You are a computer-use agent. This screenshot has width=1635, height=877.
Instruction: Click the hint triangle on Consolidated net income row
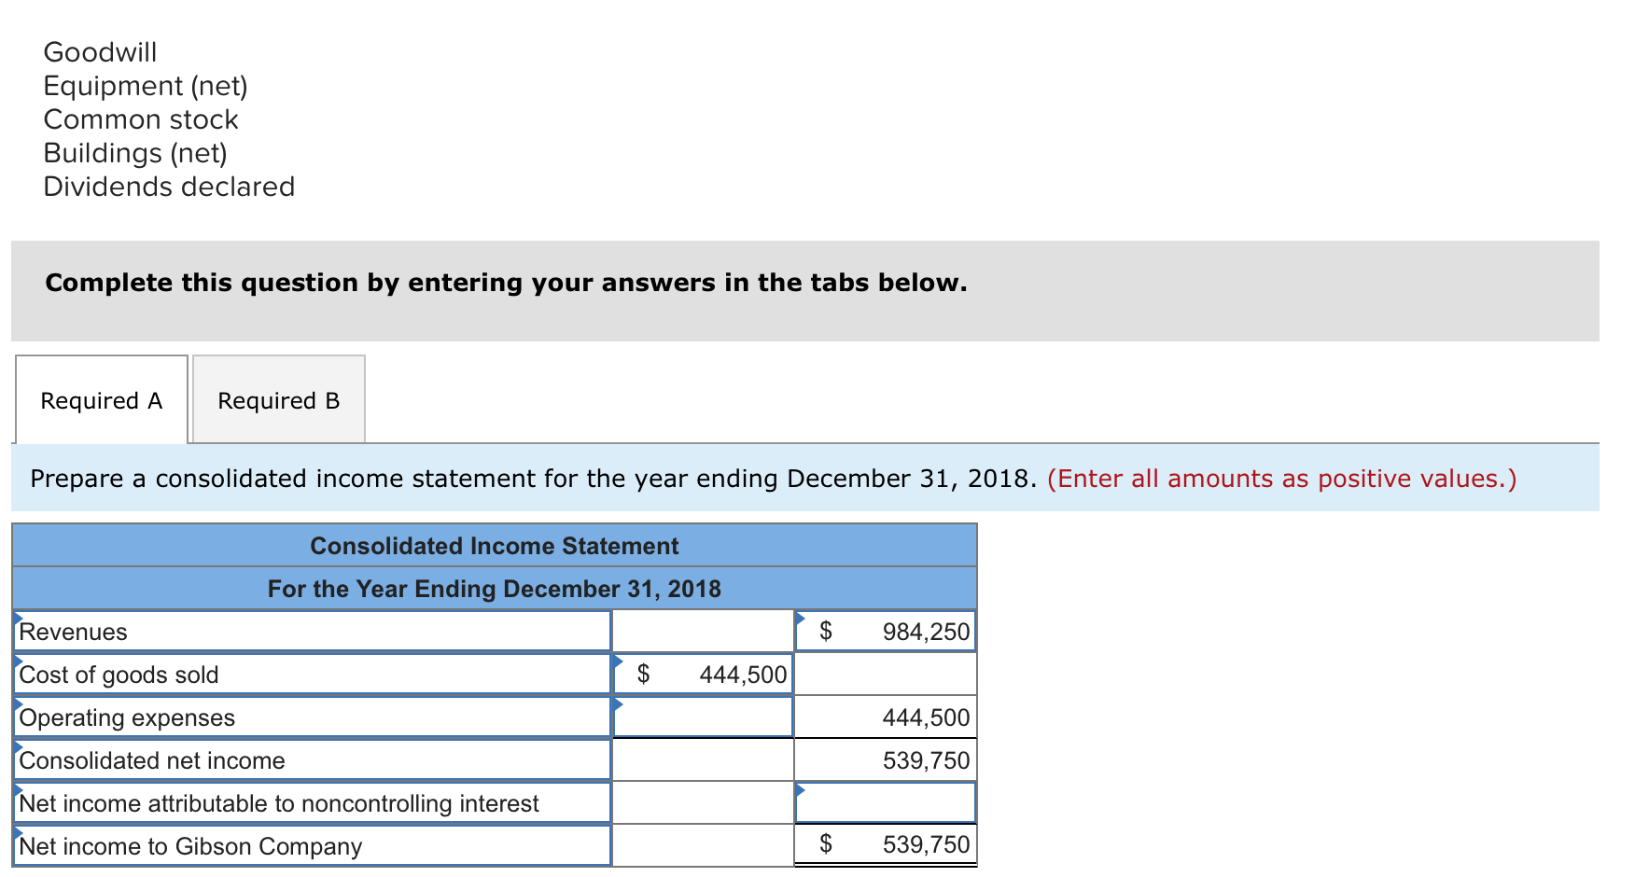17,746
